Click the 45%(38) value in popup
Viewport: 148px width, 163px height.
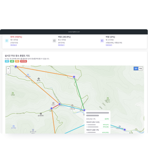point(106,127)
